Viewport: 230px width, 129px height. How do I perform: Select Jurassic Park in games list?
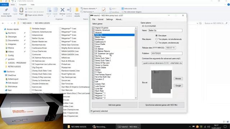[100, 84]
